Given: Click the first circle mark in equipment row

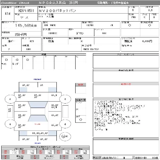Looking at the screenshot, I should point(6,60).
